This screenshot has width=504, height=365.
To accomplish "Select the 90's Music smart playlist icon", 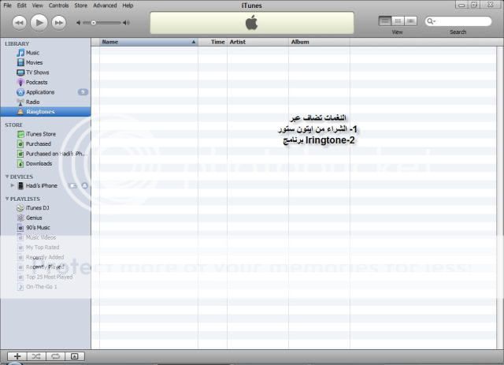I will pos(20,228).
